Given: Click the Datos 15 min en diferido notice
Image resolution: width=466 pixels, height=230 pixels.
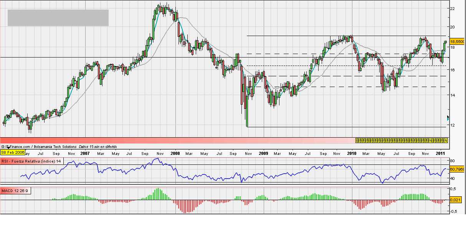Looking at the screenshot, I should (x=98, y=146).
